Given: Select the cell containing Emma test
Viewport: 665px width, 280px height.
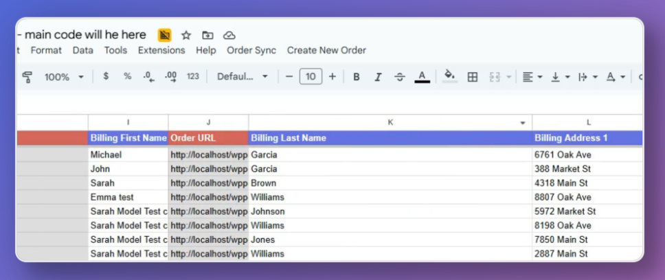Looking at the screenshot, I should coord(128,198).
